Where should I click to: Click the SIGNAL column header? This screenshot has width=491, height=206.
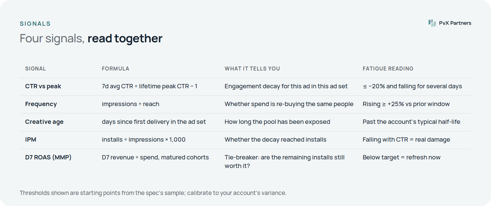click(36, 69)
